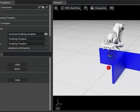Expand the Tooling Template section

[x=24, y=18]
